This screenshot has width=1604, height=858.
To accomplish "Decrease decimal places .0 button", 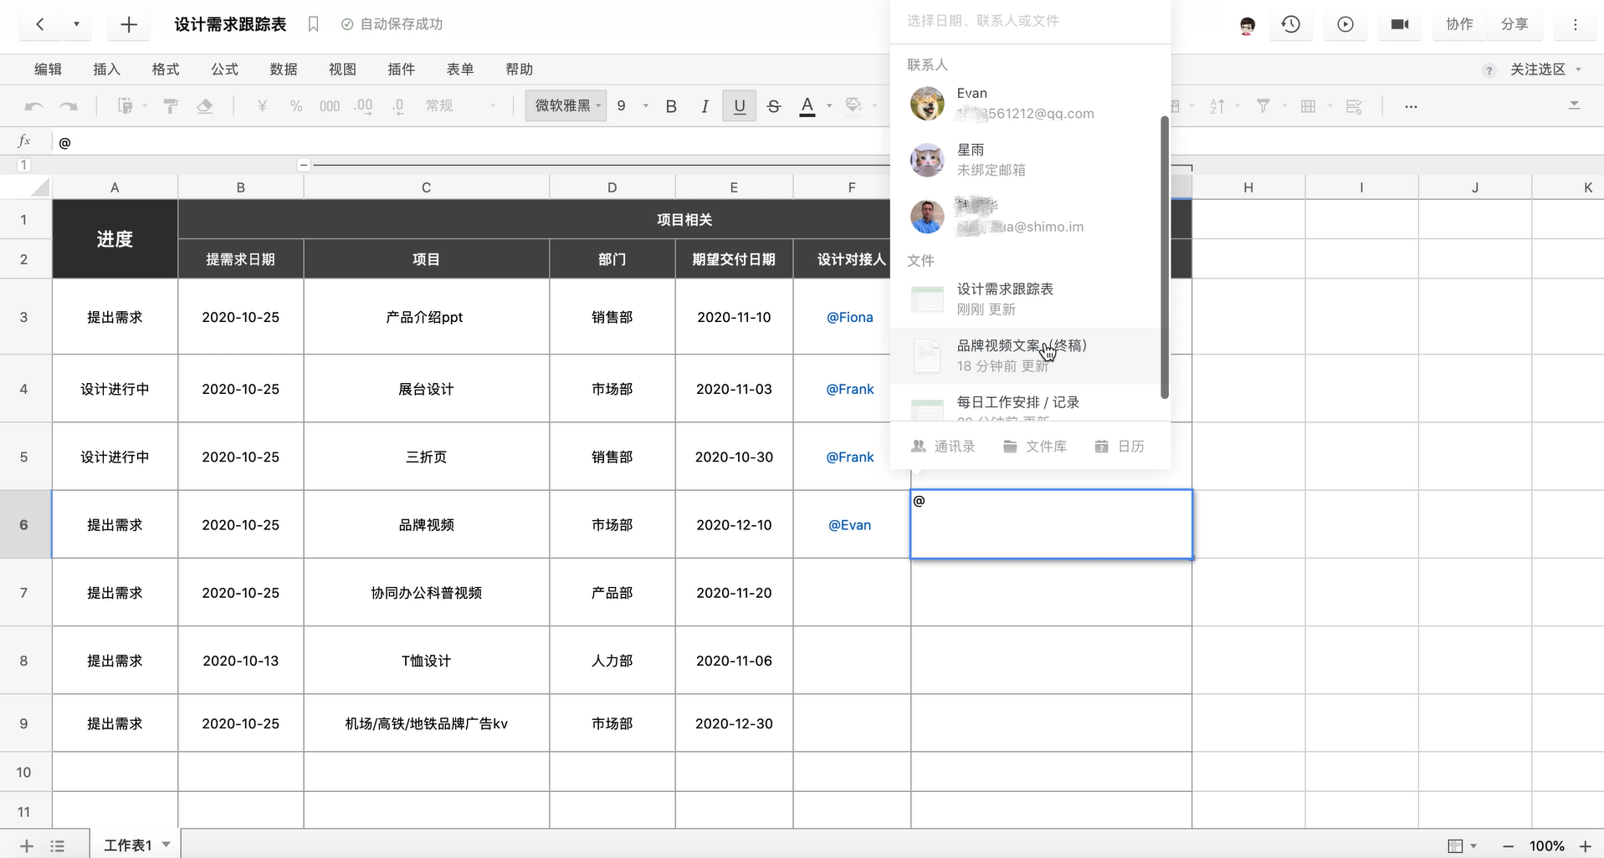I will [x=398, y=106].
